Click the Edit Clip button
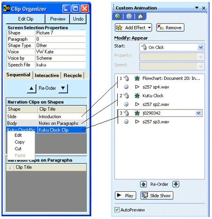This screenshot has height=219, width=212. 25,19
